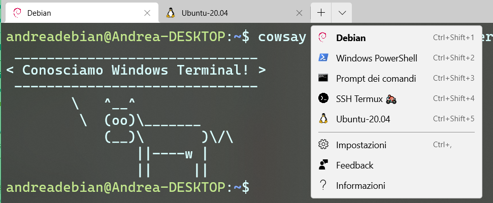Click the Ctrl+Shift+2 shortcut label

453,58
